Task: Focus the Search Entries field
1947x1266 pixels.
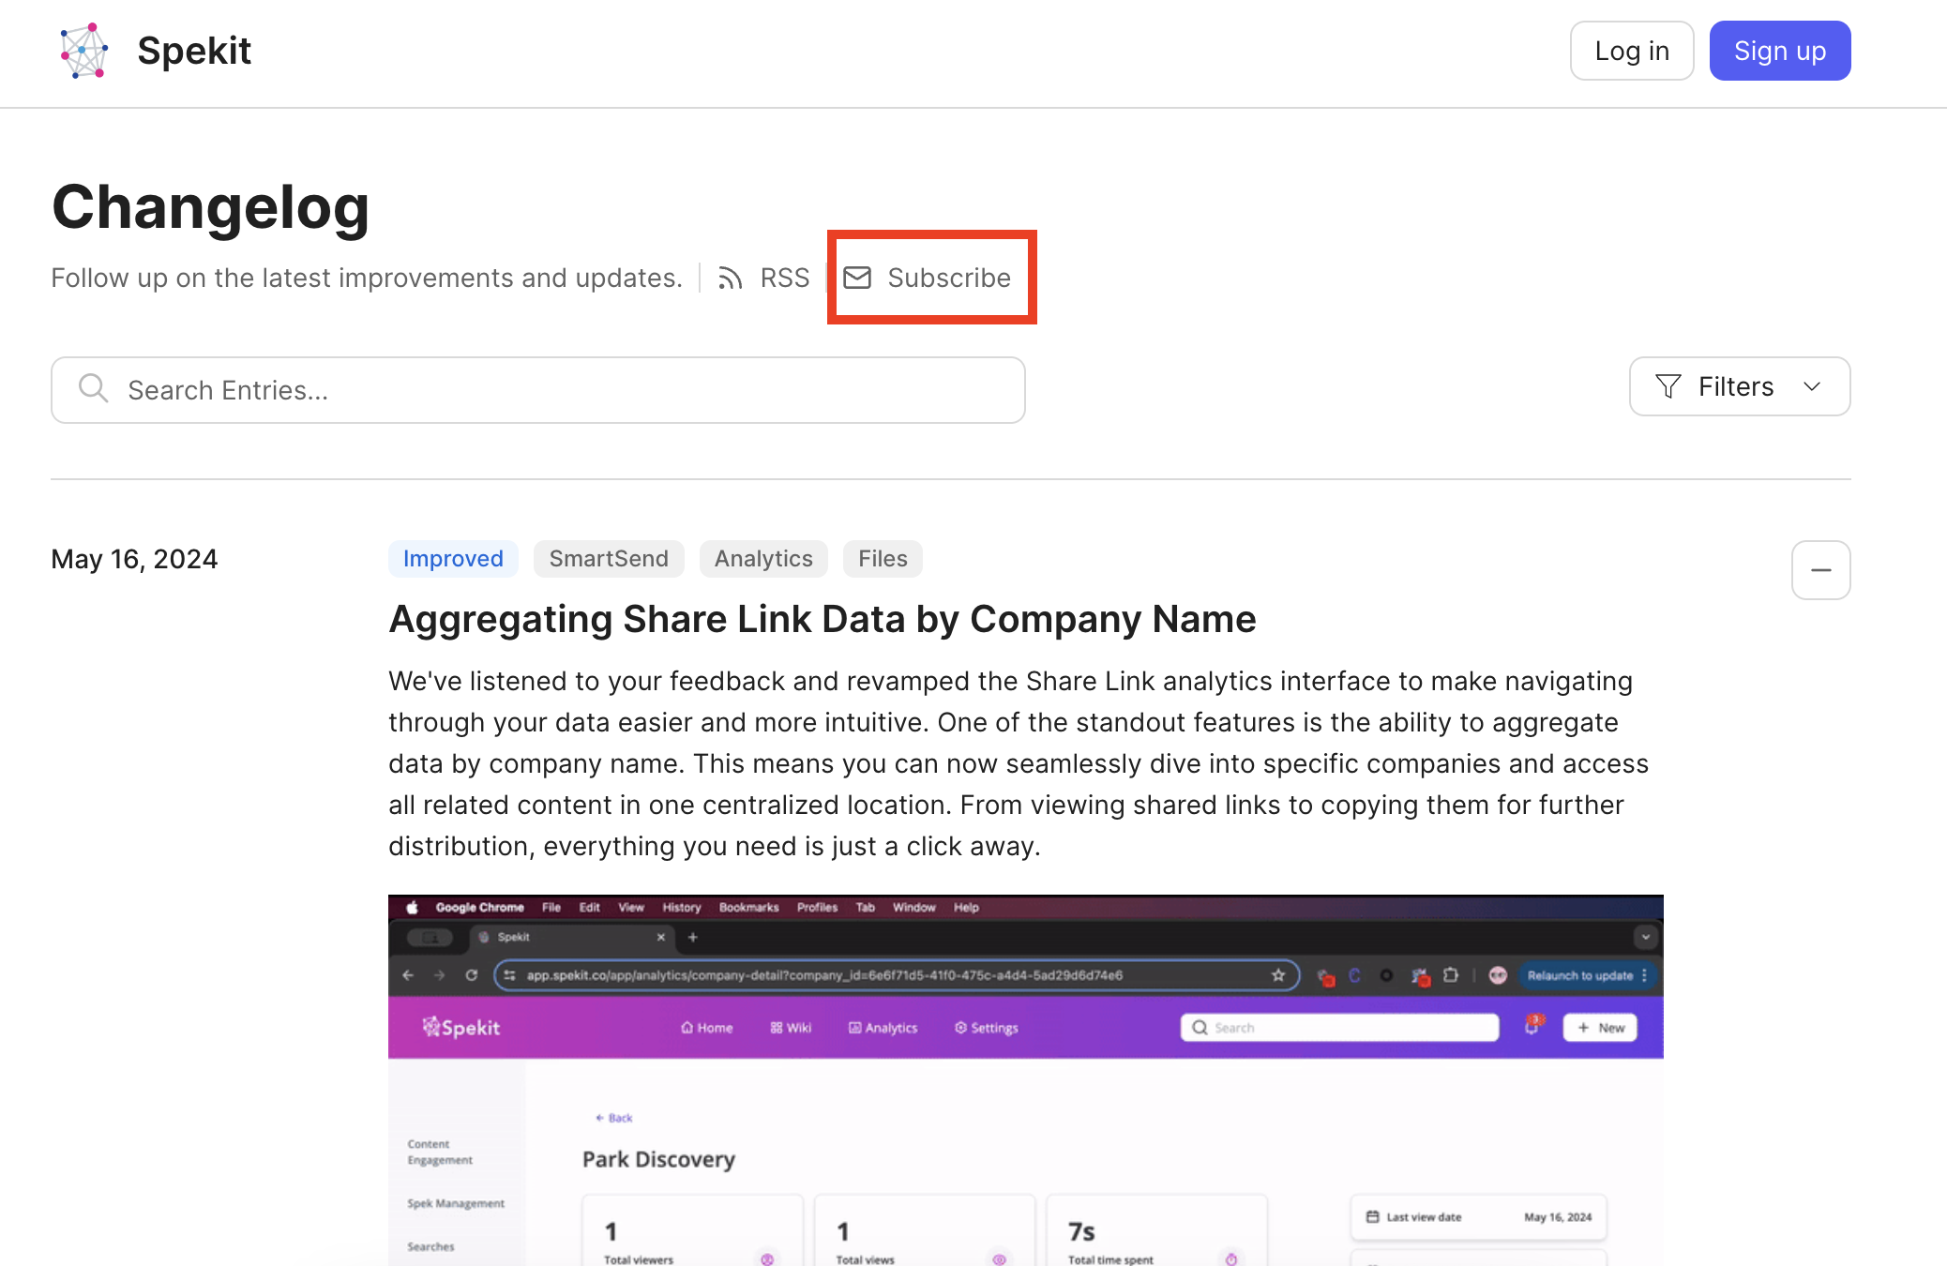Action: tap(538, 390)
